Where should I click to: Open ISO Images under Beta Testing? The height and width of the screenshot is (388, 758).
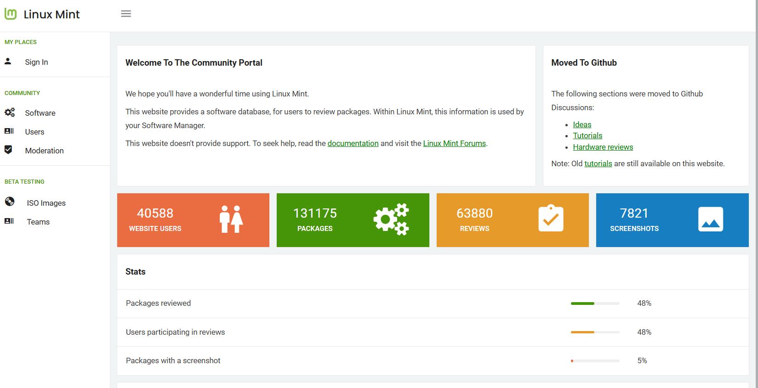tap(46, 203)
